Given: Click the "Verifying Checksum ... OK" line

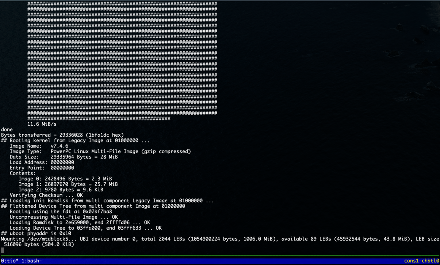Looking at the screenshot, I should coord(46,195).
